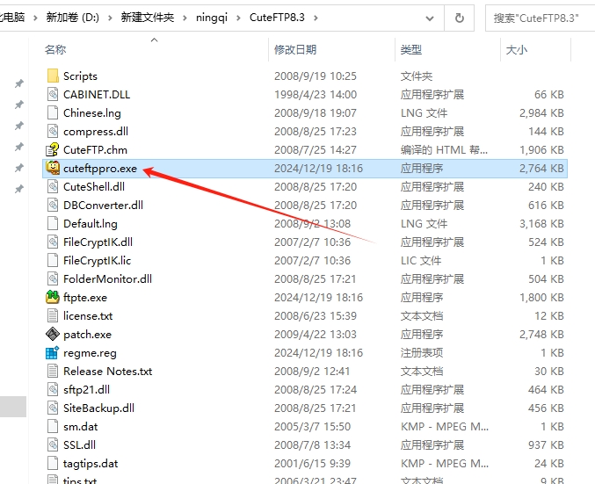Image resolution: width=595 pixels, height=484 pixels.
Task: Select the file name tagtips.dat
Action: 91,464
